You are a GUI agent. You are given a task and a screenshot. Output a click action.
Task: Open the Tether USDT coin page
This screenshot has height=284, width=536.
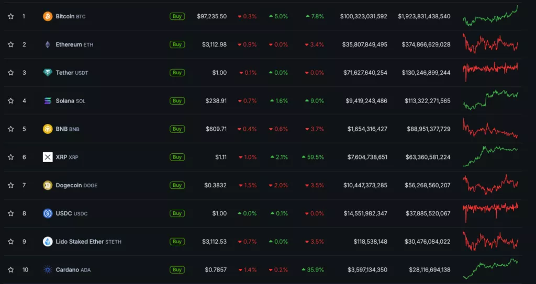point(72,73)
